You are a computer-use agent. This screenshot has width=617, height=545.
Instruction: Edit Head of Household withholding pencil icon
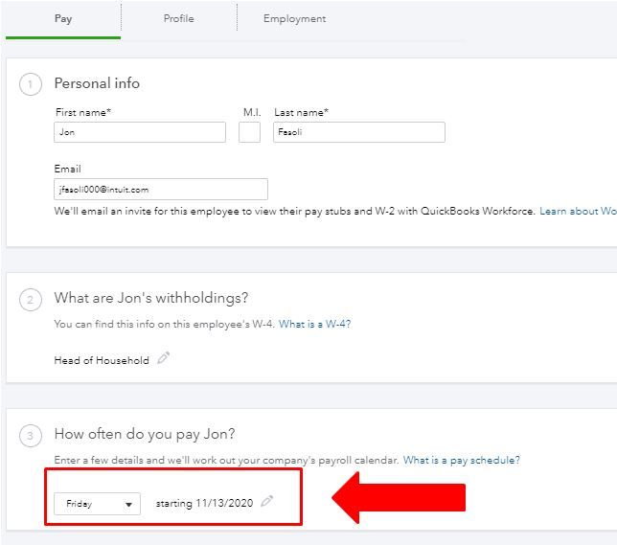(x=163, y=357)
